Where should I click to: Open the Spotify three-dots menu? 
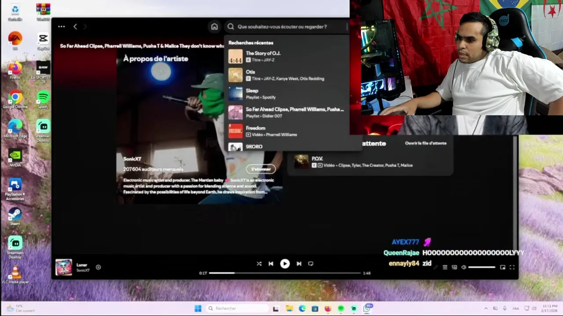(x=62, y=27)
